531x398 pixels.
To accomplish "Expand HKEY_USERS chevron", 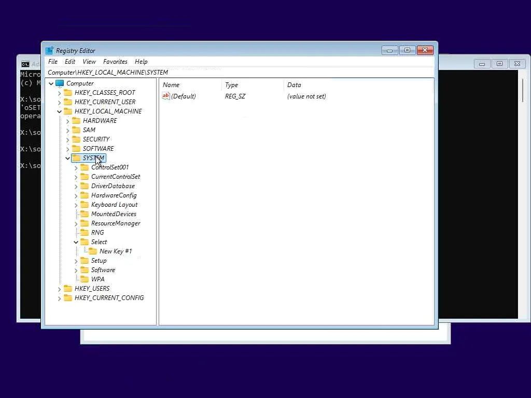I will point(59,289).
